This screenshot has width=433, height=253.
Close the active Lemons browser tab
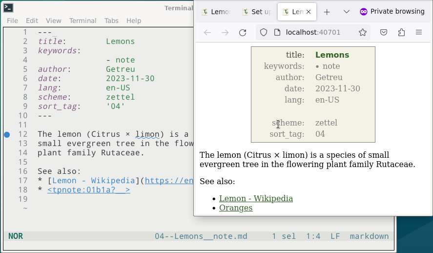(309, 12)
